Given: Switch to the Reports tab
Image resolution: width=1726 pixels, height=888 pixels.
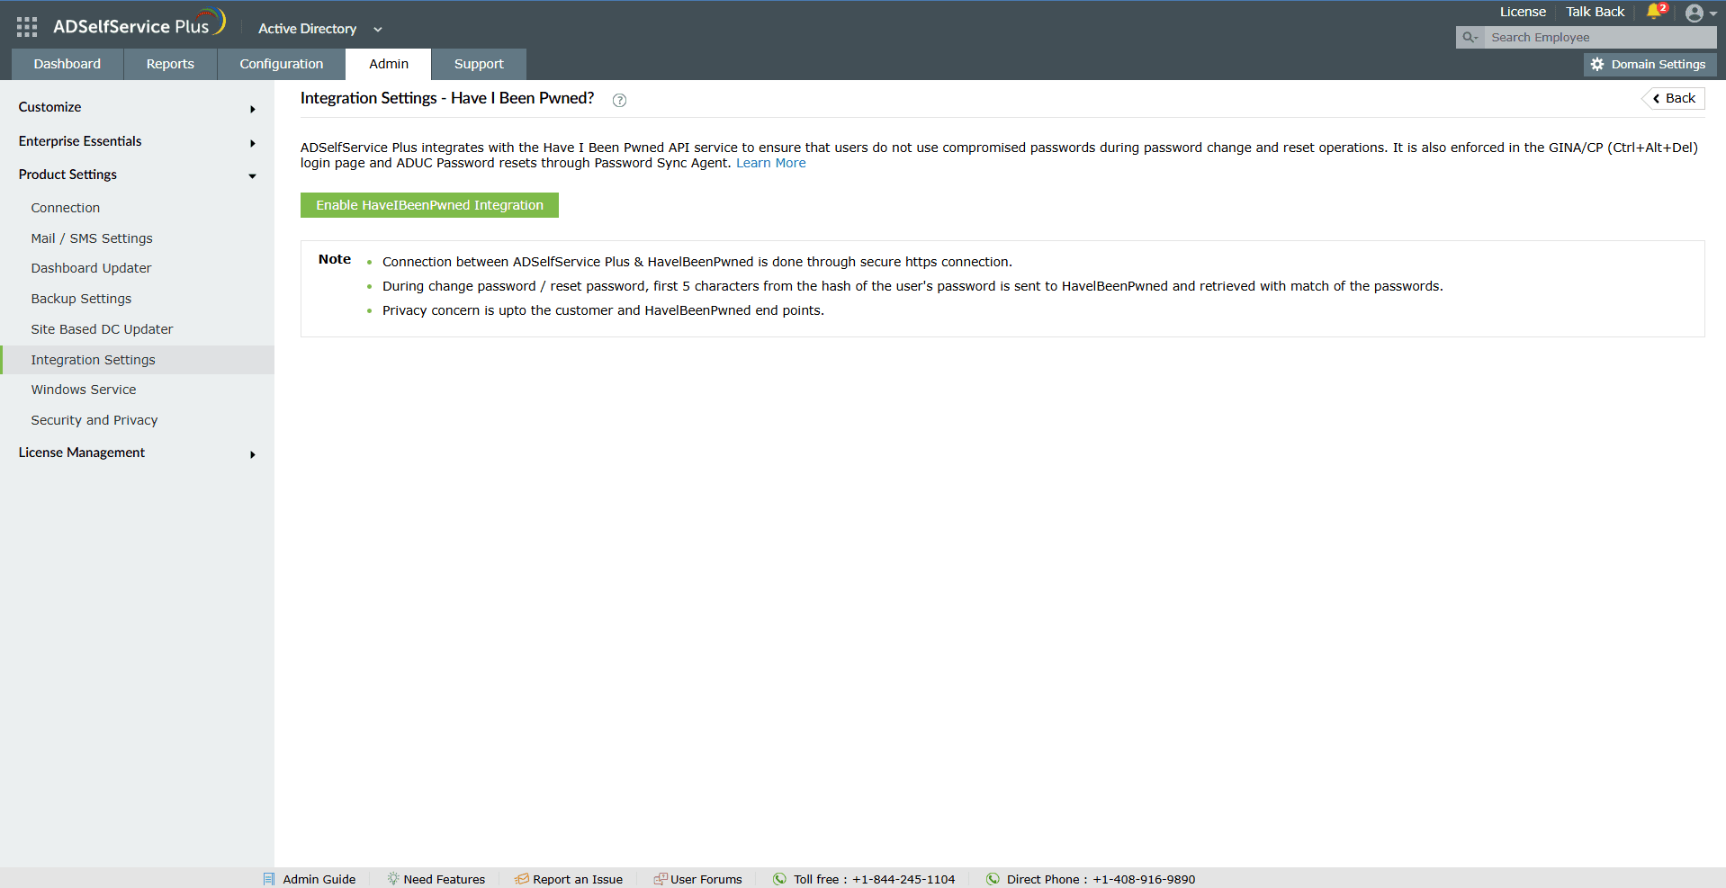Looking at the screenshot, I should (170, 64).
